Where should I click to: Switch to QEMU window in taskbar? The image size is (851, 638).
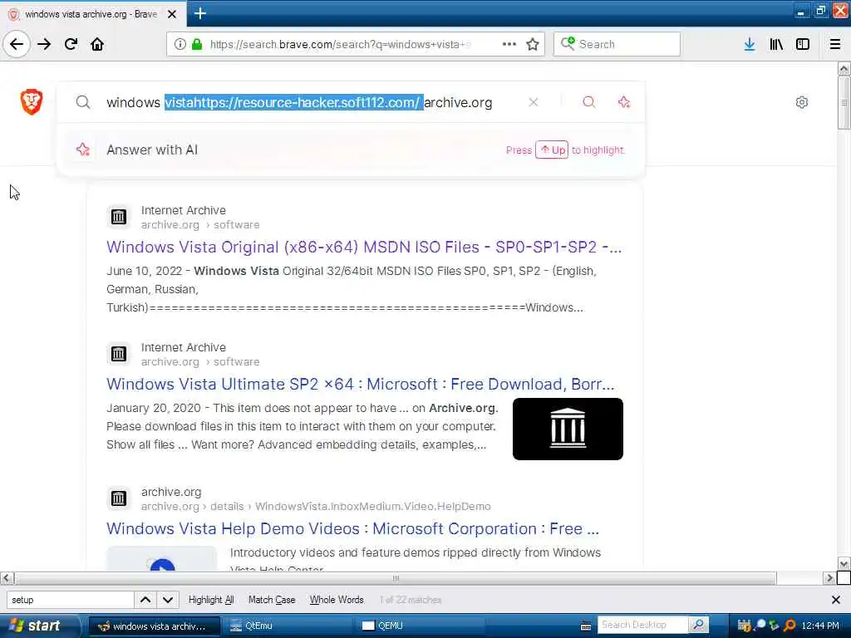[x=421, y=626]
